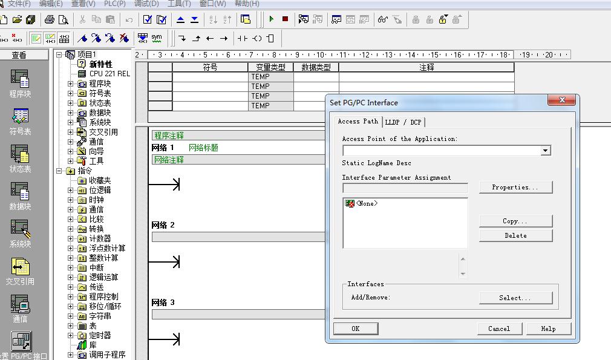The width and height of the screenshot is (611, 360).
Task: Insert a coil using toolbar icon
Action: click(257, 38)
